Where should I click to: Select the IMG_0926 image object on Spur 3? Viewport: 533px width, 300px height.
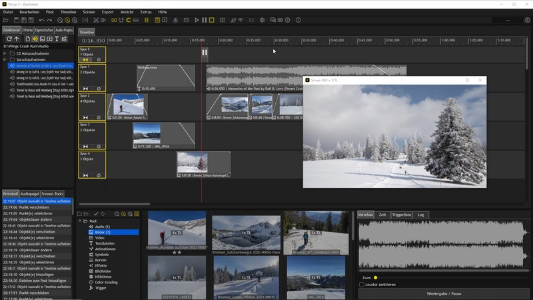click(x=164, y=136)
